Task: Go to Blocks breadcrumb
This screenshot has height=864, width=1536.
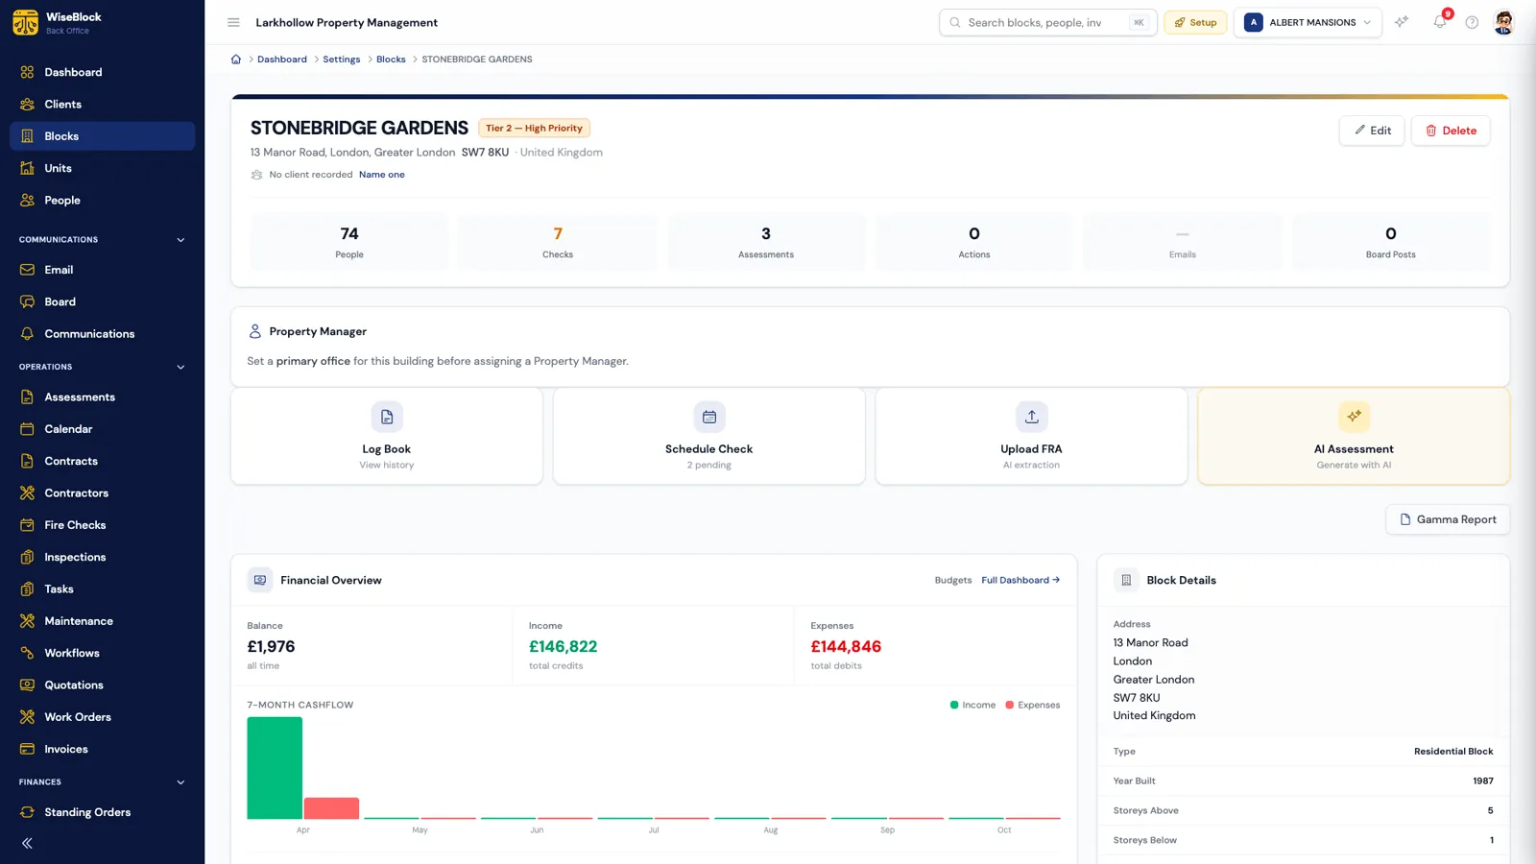Action: click(x=391, y=60)
